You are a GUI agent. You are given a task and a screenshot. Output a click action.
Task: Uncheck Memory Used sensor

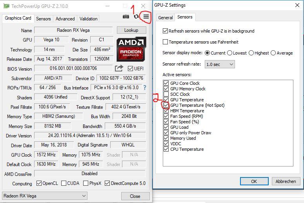pos(166,138)
